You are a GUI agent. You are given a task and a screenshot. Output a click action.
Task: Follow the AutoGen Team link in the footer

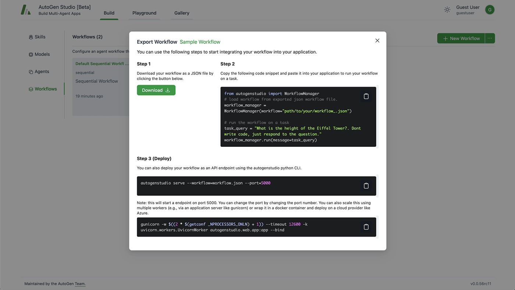click(80, 283)
